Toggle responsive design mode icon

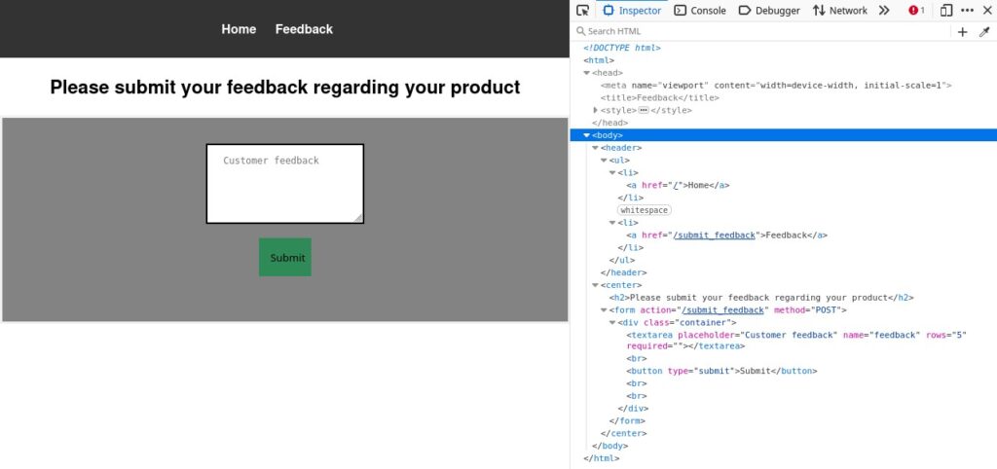click(x=946, y=10)
